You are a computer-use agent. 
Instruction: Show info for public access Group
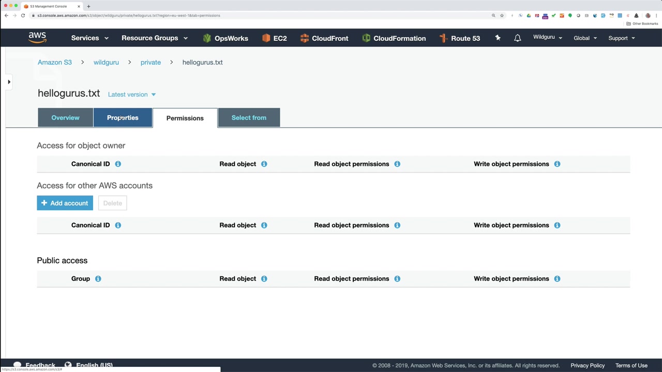(98, 278)
